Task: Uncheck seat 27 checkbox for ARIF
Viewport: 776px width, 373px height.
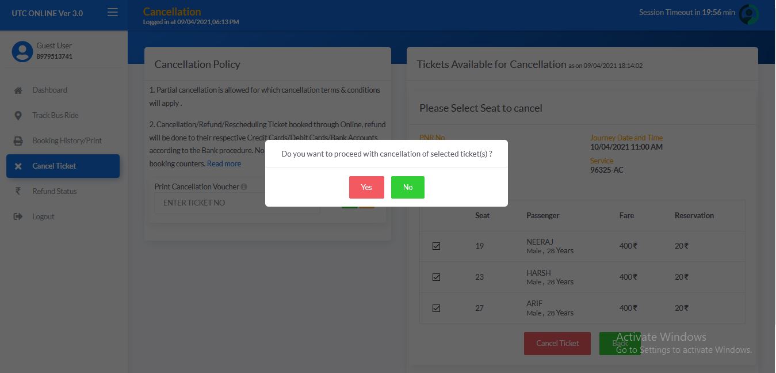Action: pos(436,309)
